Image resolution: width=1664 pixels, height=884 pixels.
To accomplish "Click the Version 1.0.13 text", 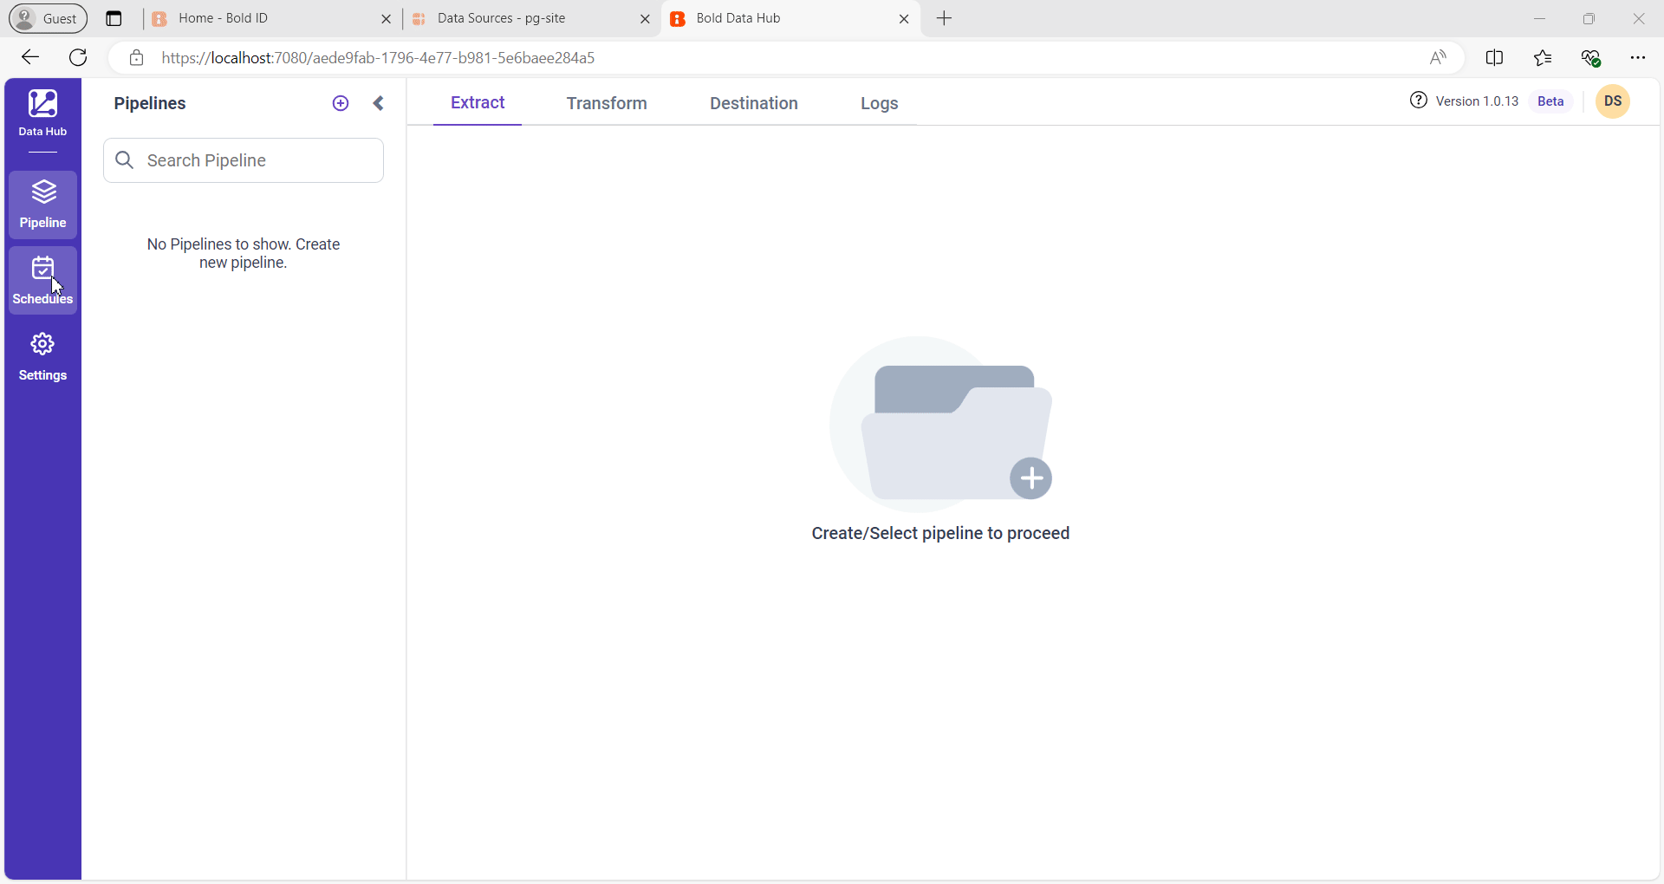I will [1477, 101].
